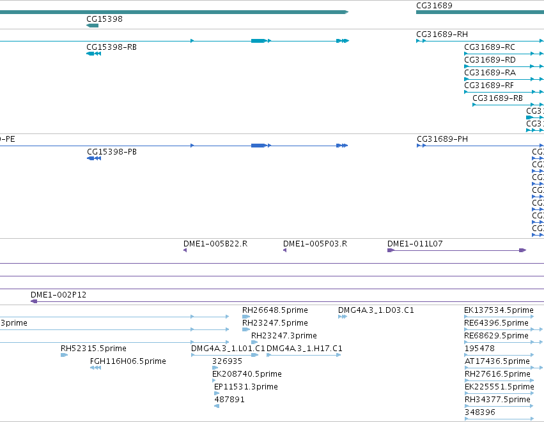544x422 pixels.
Task: Click the DME1-005B22.R BAC label
Action: (215, 244)
